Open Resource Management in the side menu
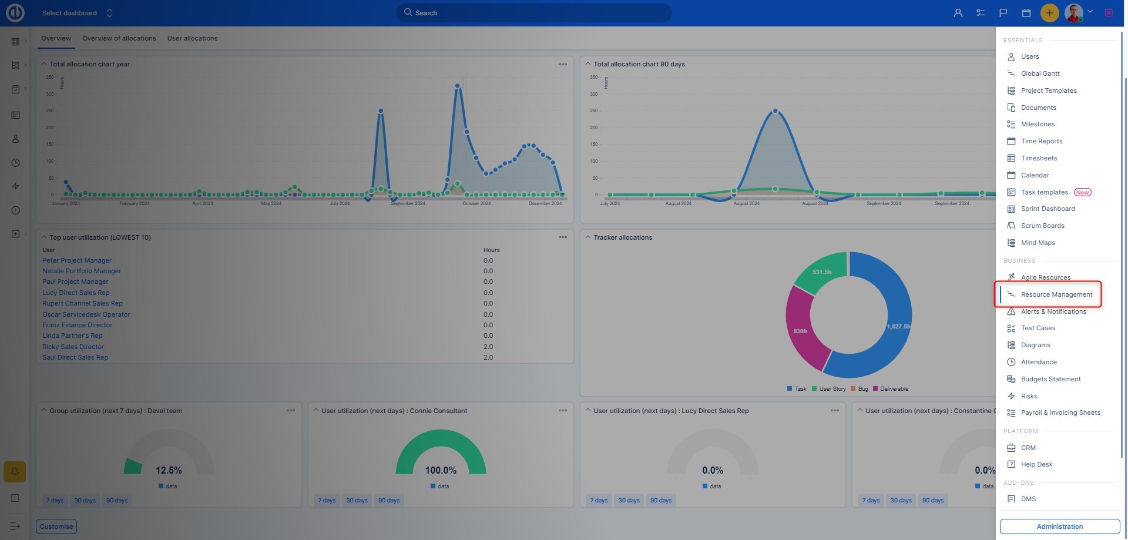 click(1056, 294)
